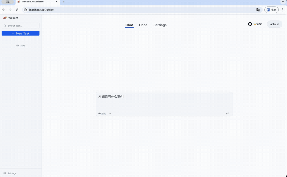Click the search task field in sidebar
Image resolution: width=287 pixels, height=177 pixels.
pyautogui.click(x=20, y=26)
